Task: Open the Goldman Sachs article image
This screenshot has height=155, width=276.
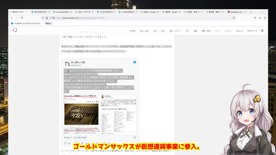Action: tap(82, 115)
